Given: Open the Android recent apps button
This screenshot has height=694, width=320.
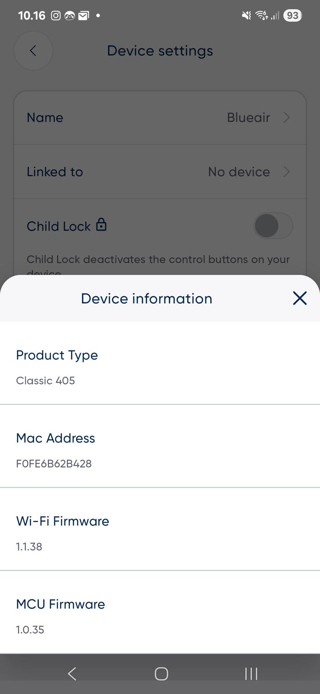Looking at the screenshot, I should [251, 673].
